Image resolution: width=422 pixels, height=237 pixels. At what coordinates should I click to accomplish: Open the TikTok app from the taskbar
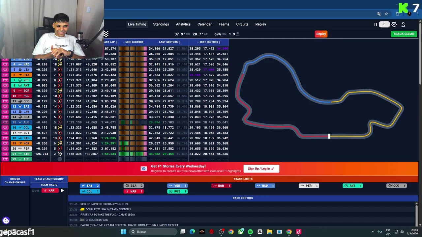(x=299, y=232)
